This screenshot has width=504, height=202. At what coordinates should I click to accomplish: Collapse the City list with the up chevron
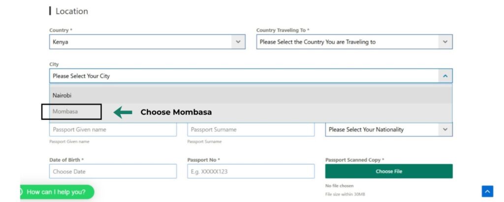point(445,76)
